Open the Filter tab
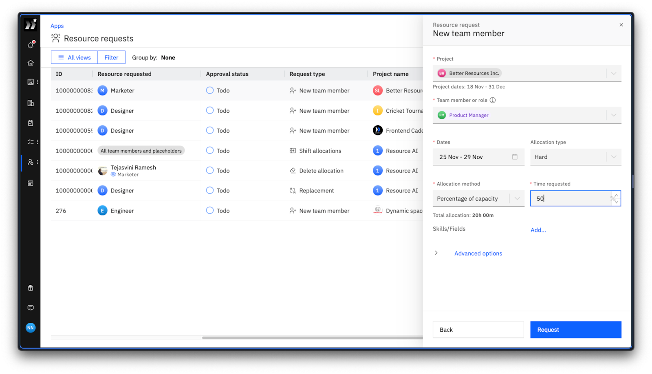652x374 pixels. click(x=111, y=57)
